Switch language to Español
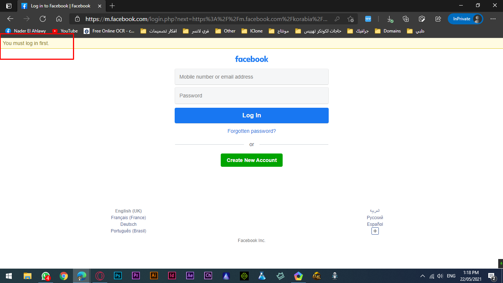The height and width of the screenshot is (283, 503). (375, 224)
